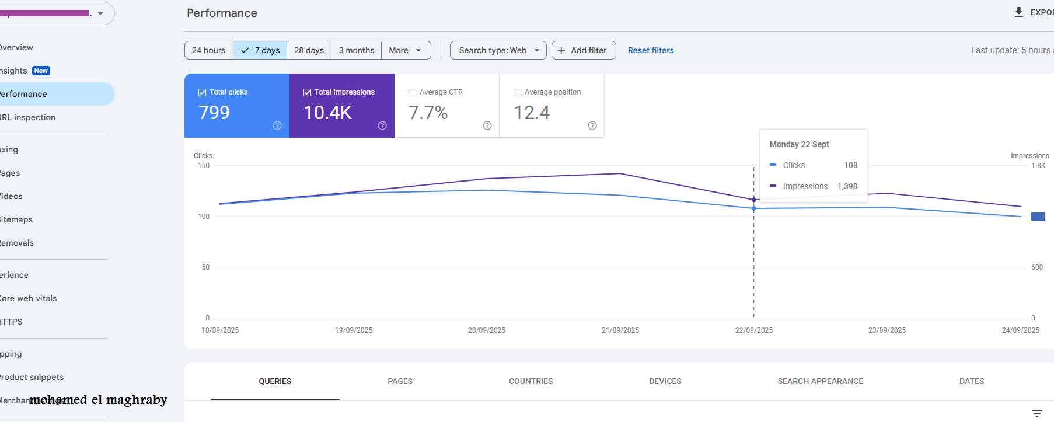Viewport: 1054px width, 422px height.
Task: Open help icon on Total impressions card
Action: (x=382, y=125)
